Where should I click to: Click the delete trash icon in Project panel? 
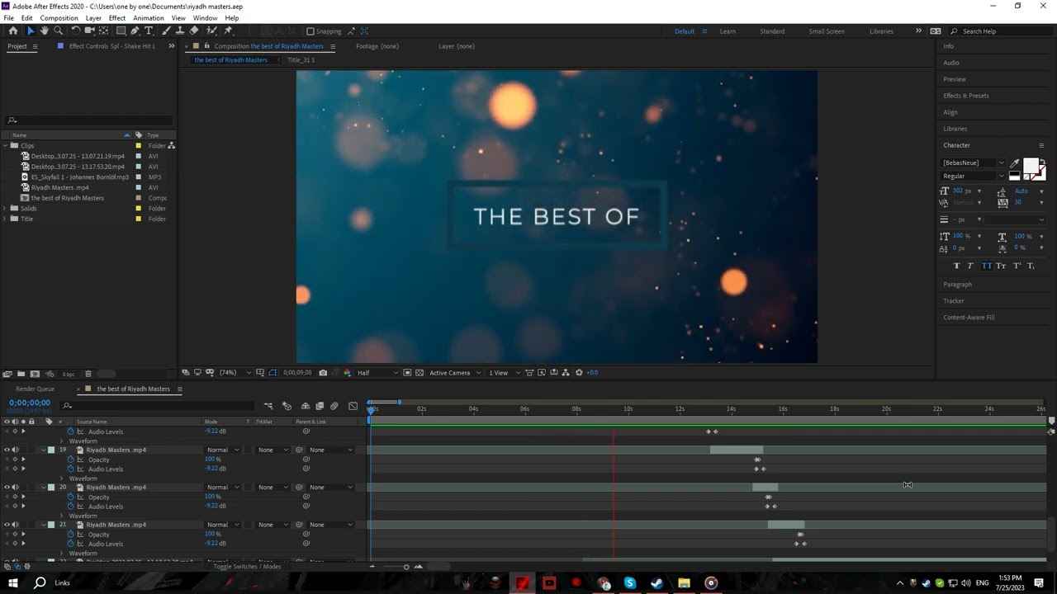(x=88, y=374)
